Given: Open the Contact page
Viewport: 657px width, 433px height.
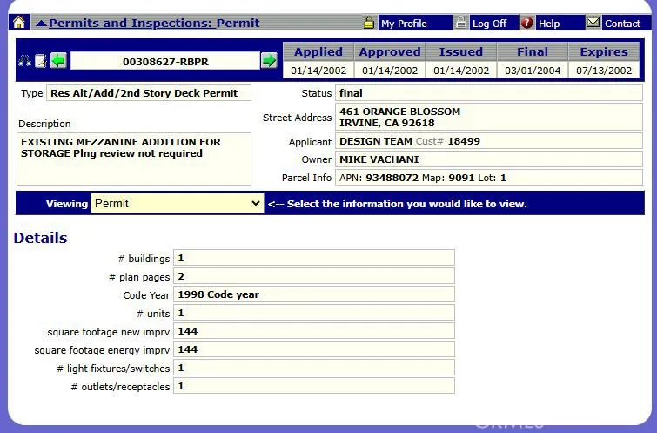Looking at the screenshot, I should (x=622, y=24).
